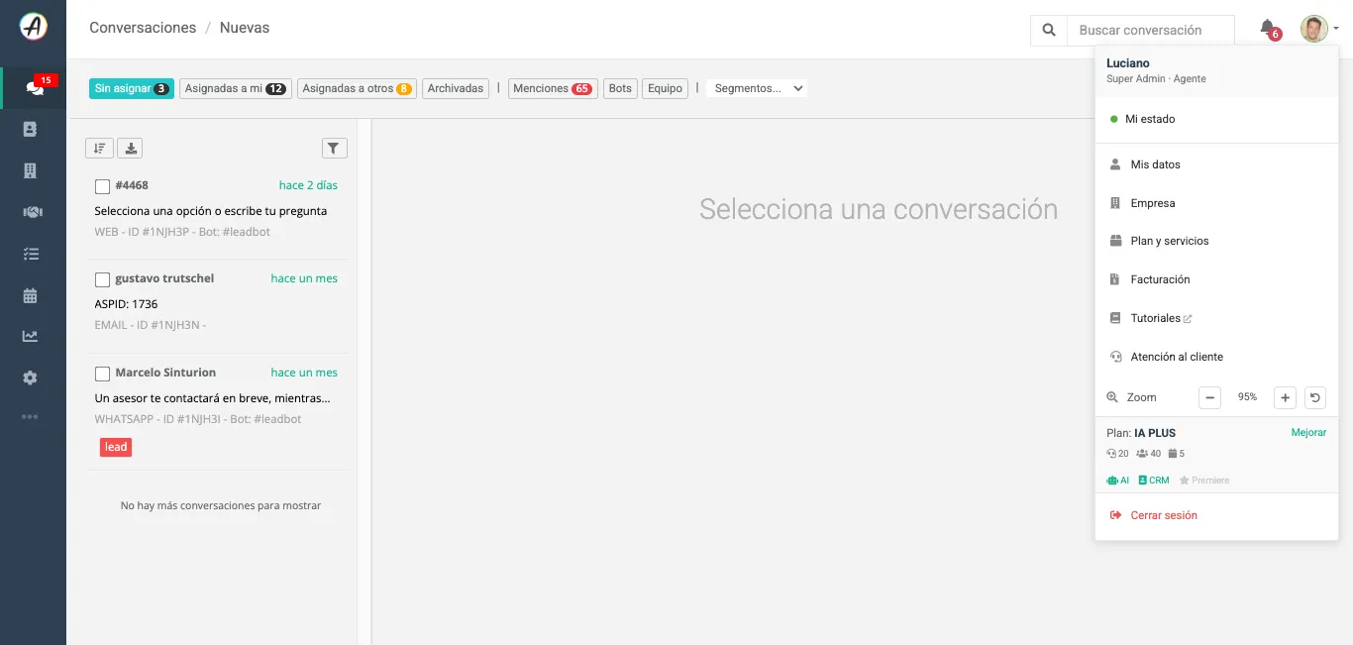Switch to Equipo tab

point(665,88)
